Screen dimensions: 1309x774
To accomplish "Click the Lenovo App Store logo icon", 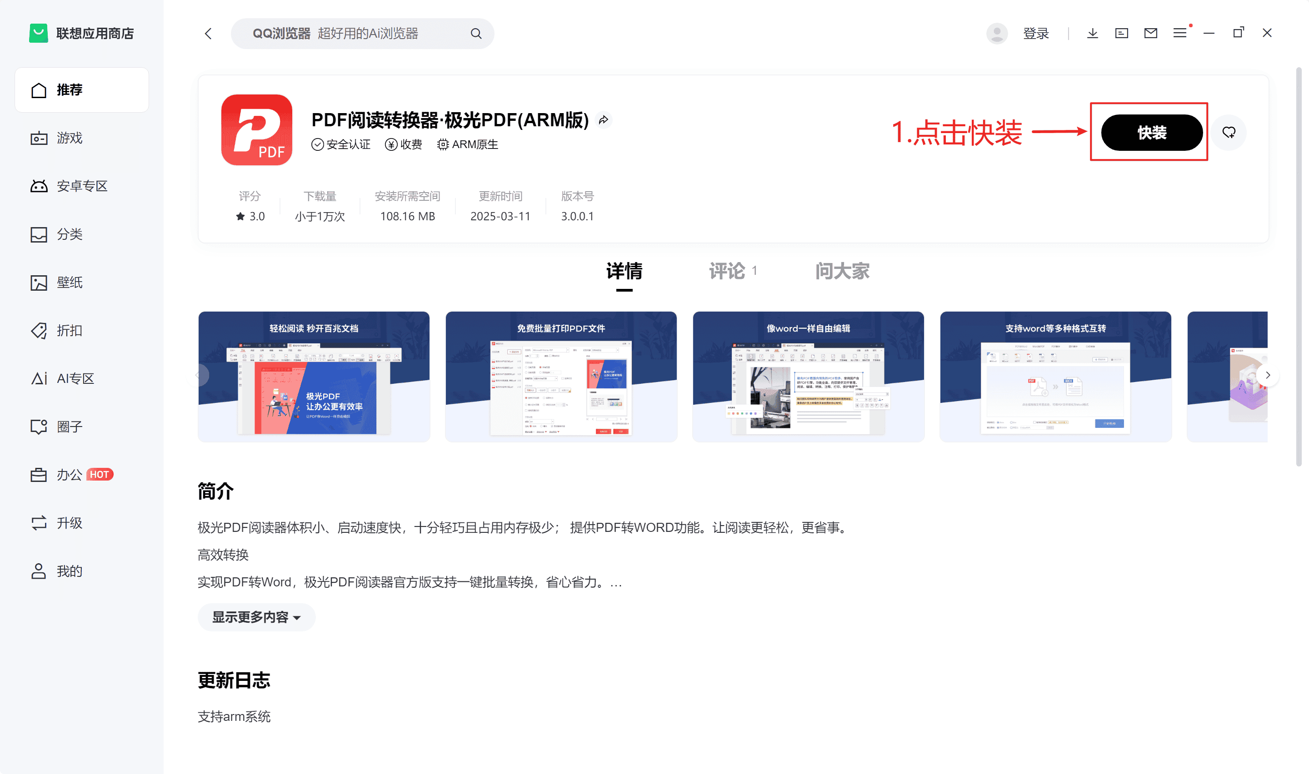I will 38,33.
